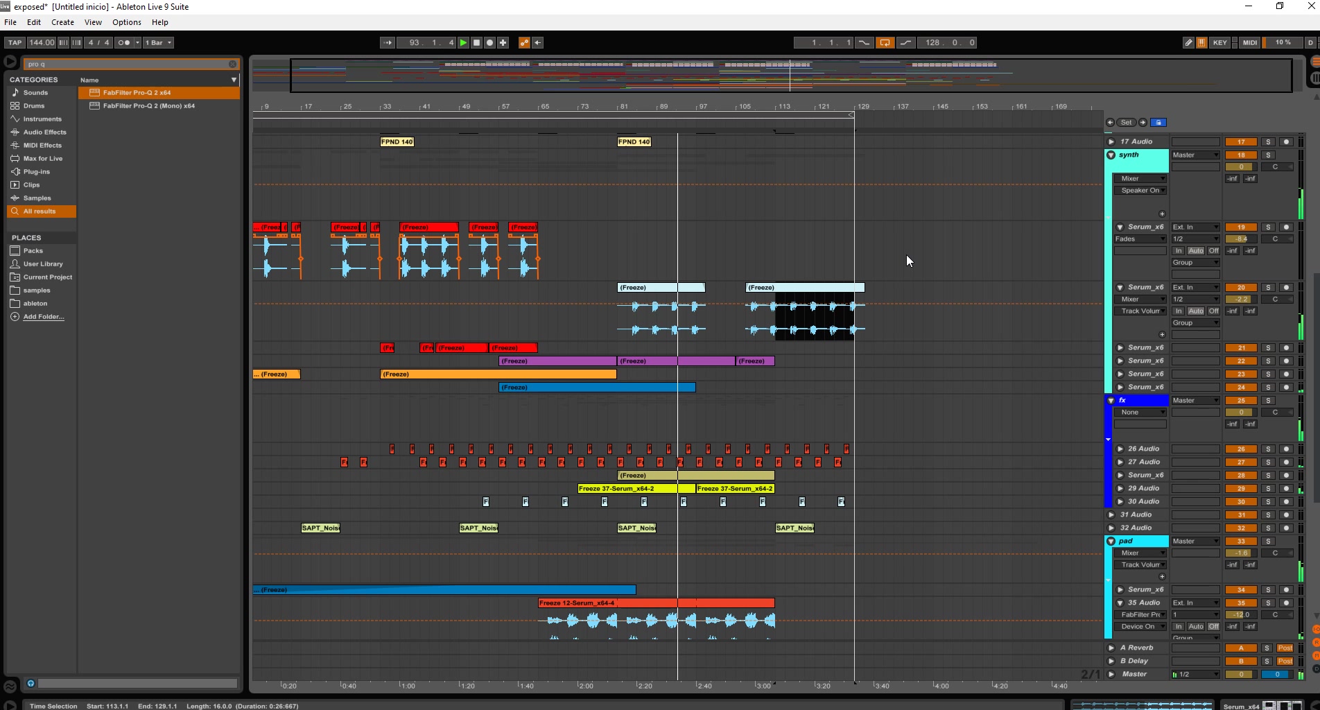Jump to the next locator
Image resolution: width=1320 pixels, height=710 pixels.
click(1143, 123)
